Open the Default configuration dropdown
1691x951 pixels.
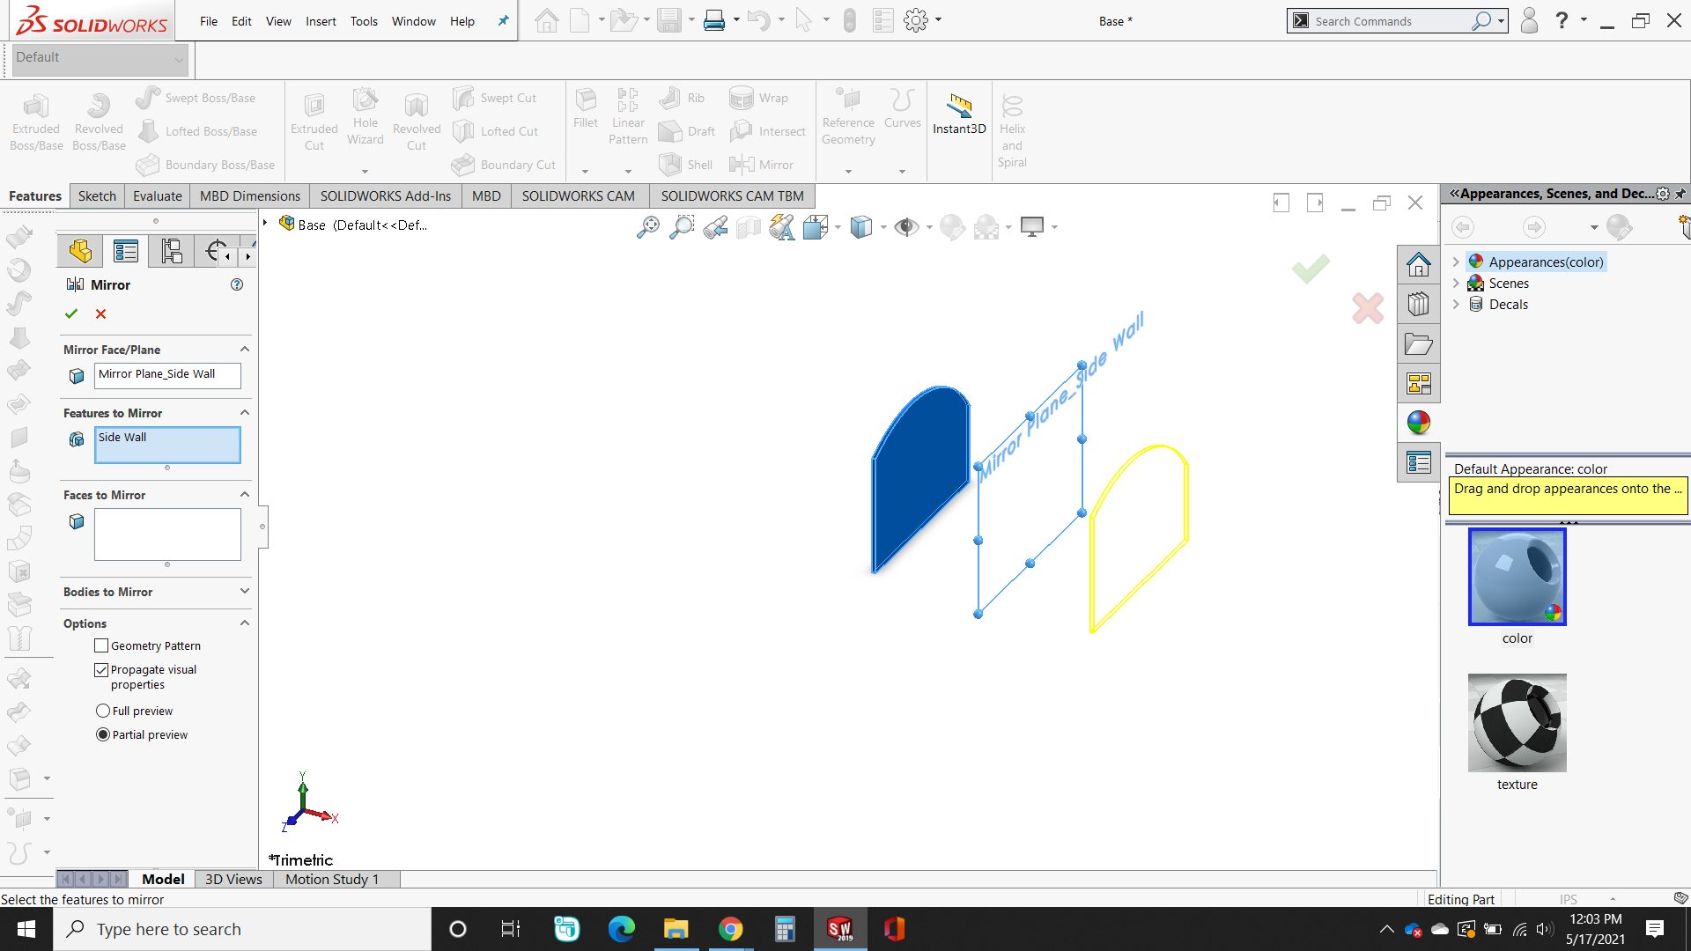click(x=100, y=58)
